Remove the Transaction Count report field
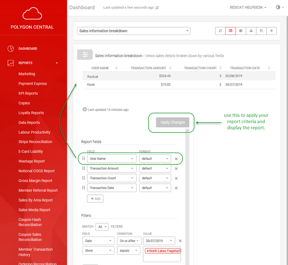The height and width of the screenshot is (265, 288). pos(176,178)
